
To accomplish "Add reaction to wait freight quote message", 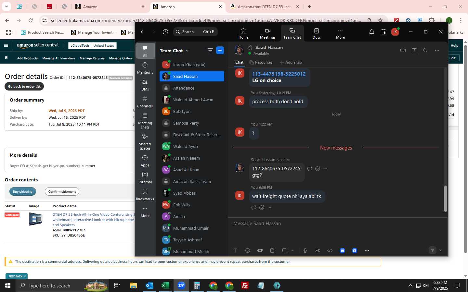I will (262, 208).
